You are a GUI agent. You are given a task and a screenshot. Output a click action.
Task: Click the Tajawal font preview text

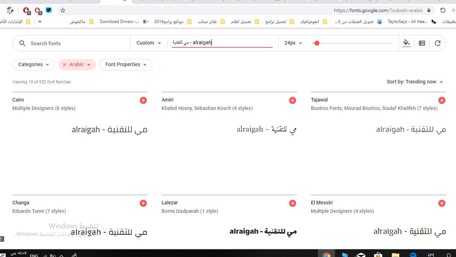411,129
